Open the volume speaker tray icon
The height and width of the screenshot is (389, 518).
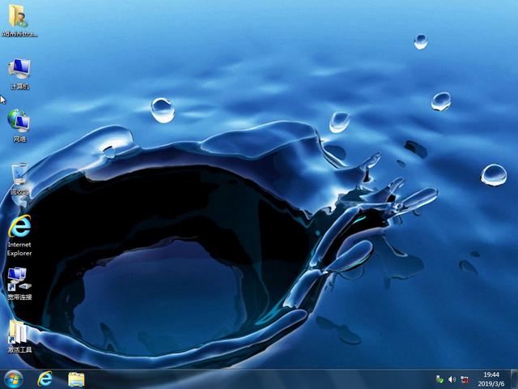452,379
